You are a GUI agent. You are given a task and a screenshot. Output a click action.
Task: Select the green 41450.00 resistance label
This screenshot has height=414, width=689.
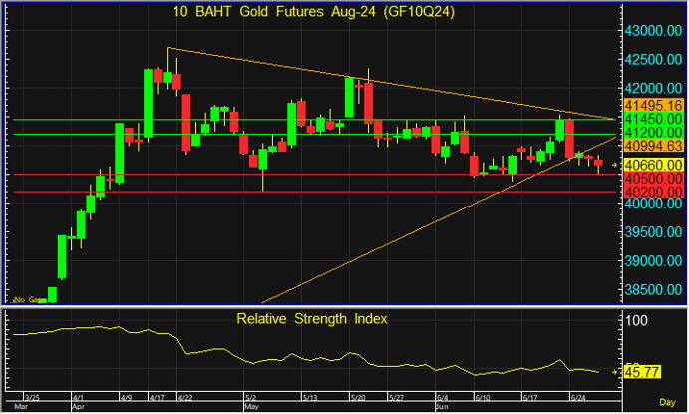654,119
